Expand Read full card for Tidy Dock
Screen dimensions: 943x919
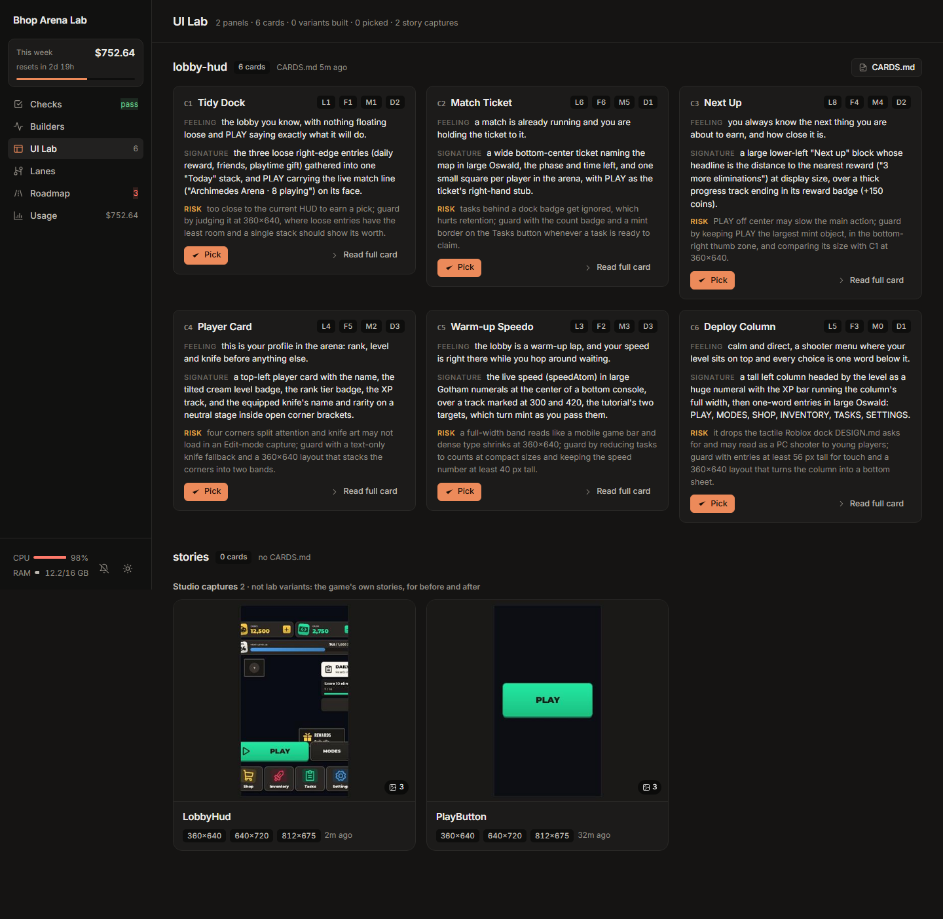[x=365, y=255]
